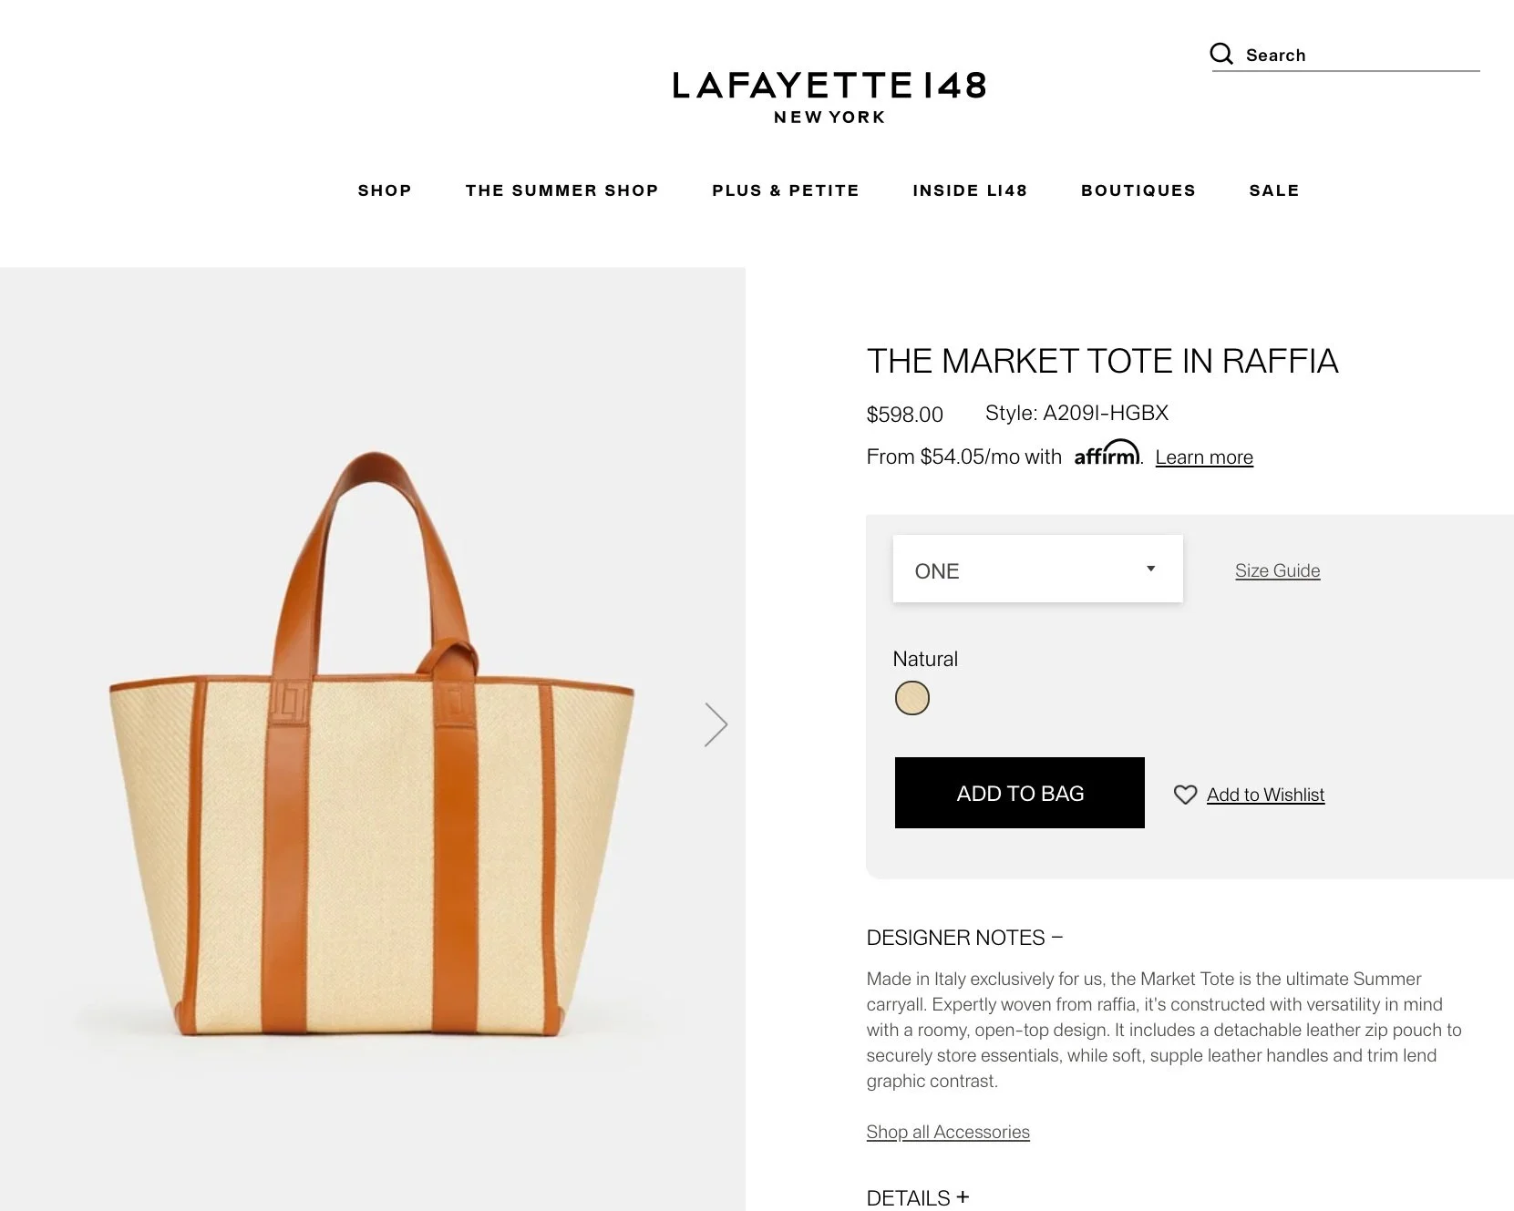
Task: Click the Affirm logo
Action: pos(1107,453)
